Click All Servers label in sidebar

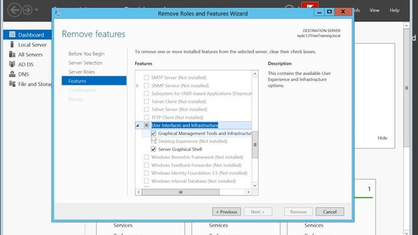point(31,55)
